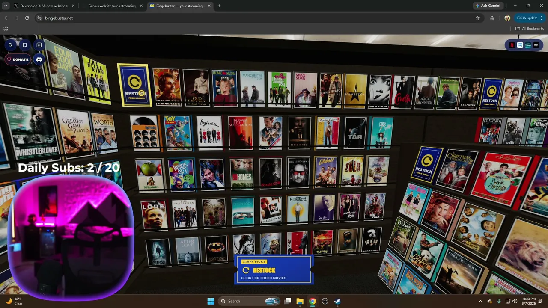Image resolution: width=548 pixels, height=308 pixels.
Task: View site information for bingebuster.net
Action: click(39, 18)
